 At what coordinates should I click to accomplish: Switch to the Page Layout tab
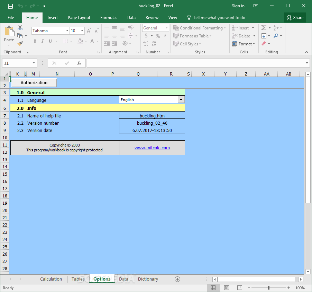(x=79, y=18)
